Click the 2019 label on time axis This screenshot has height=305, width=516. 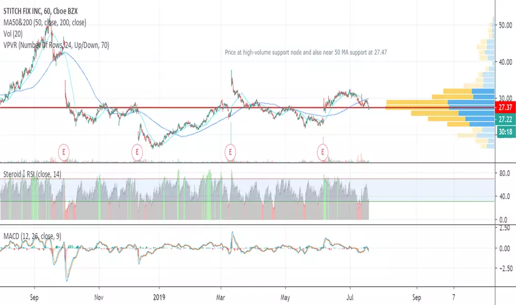(x=159, y=297)
